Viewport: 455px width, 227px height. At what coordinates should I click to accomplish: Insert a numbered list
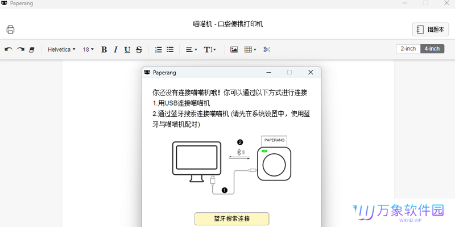[158, 49]
